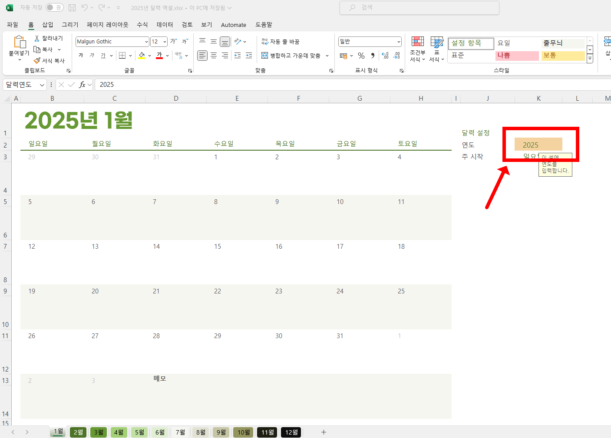This screenshot has width=611, height=438.
Task: Select the 2월 sheet tab
Action: tap(78, 432)
